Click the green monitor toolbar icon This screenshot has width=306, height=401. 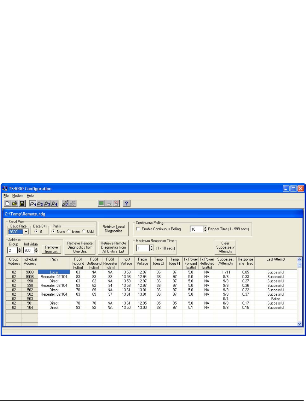(102, 204)
